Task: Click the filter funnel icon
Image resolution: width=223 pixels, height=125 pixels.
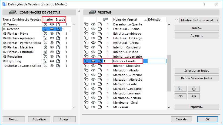Action: (177, 20)
